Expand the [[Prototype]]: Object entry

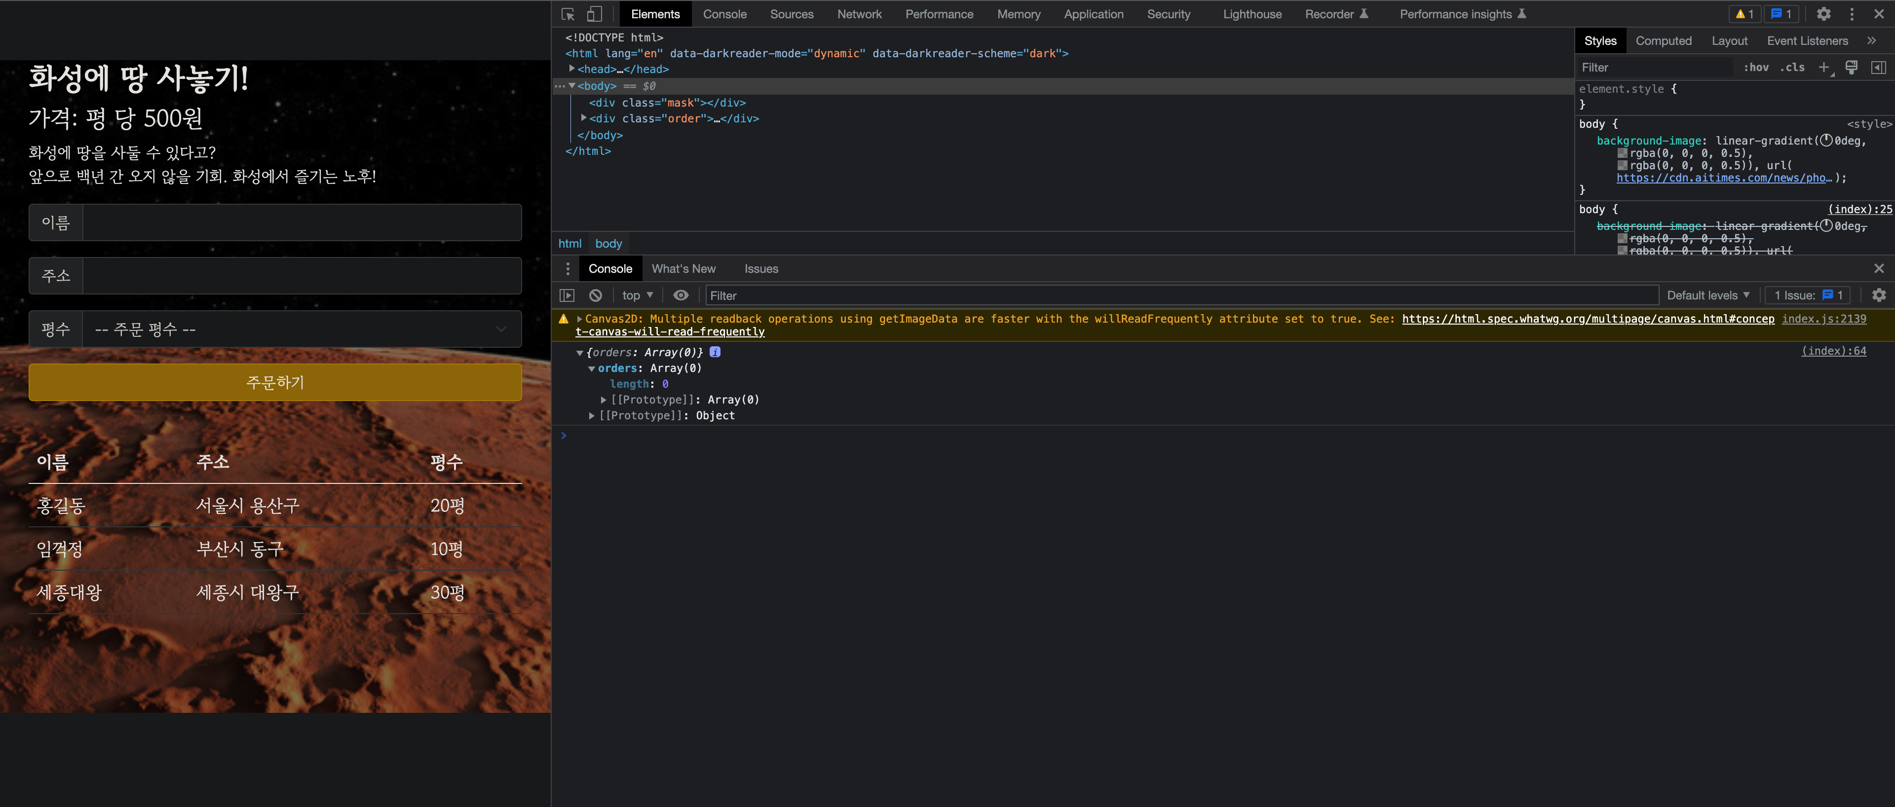click(x=592, y=416)
